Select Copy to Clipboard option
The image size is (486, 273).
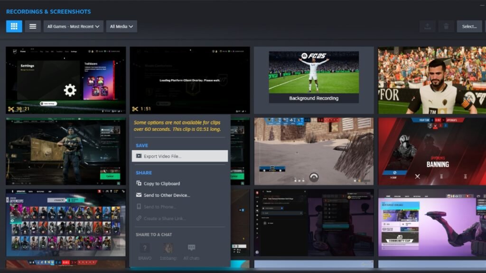(x=161, y=183)
